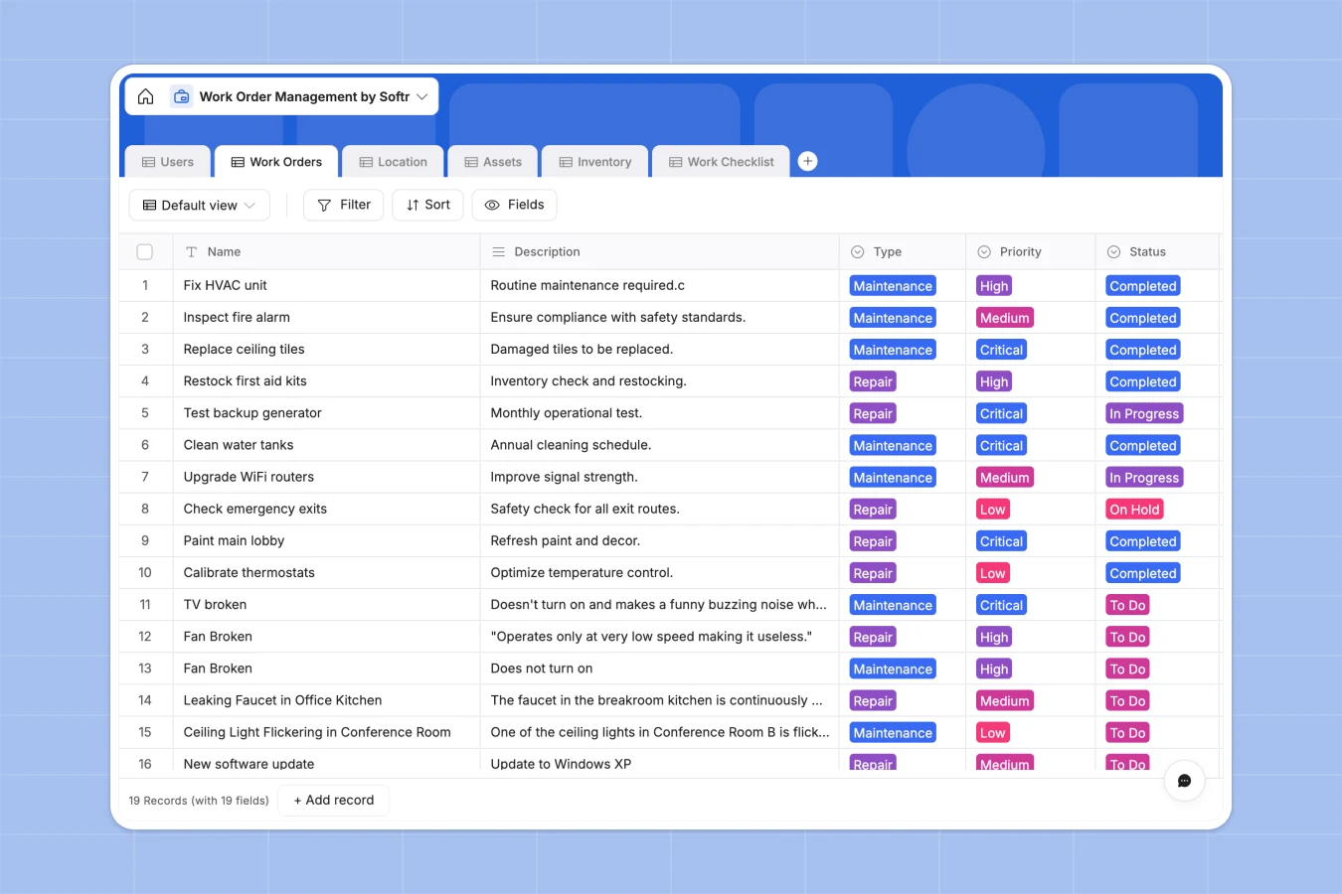Check the select-all checkbox in the table header
Image resolution: width=1342 pixels, height=894 pixels.
pos(144,251)
